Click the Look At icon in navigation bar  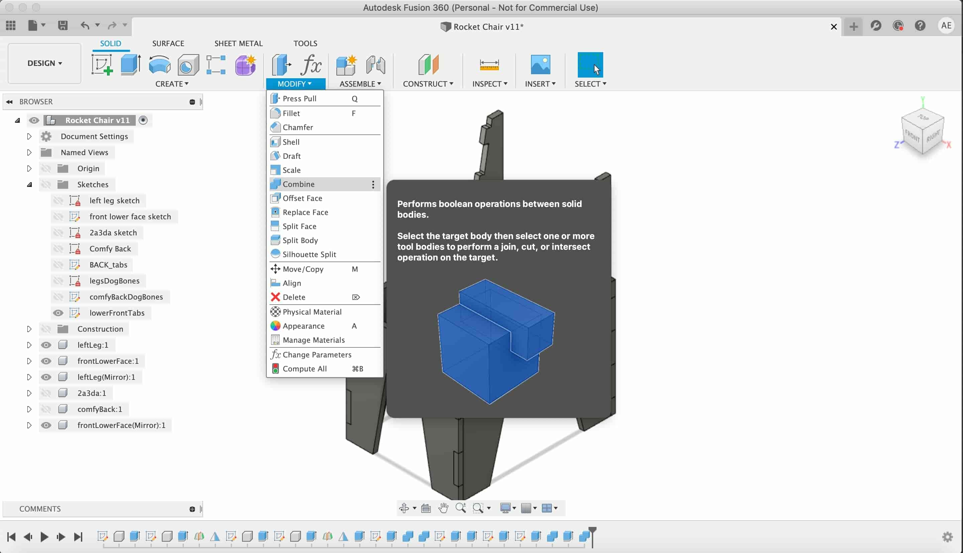426,508
